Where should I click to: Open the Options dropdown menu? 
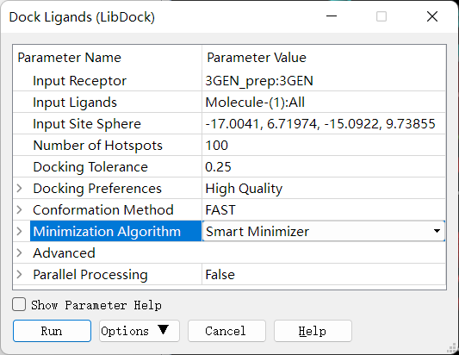tap(140, 331)
